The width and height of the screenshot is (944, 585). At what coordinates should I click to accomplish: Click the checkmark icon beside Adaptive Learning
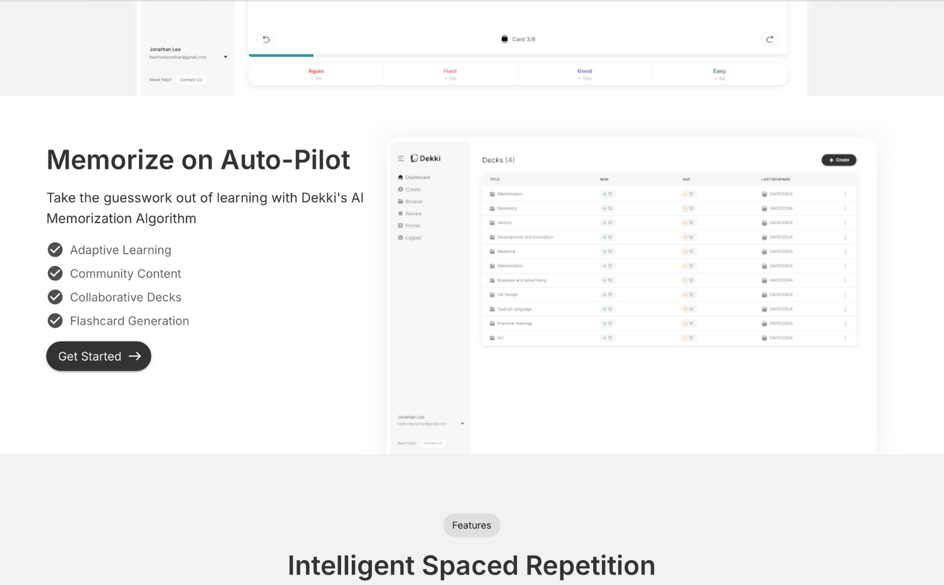click(55, 250)
